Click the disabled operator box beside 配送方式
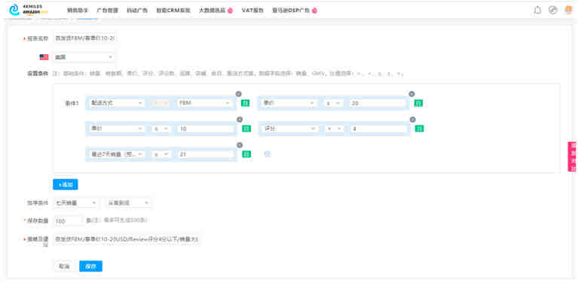 point(161,103)
